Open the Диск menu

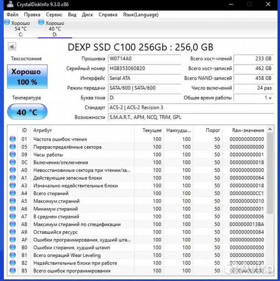88,15
